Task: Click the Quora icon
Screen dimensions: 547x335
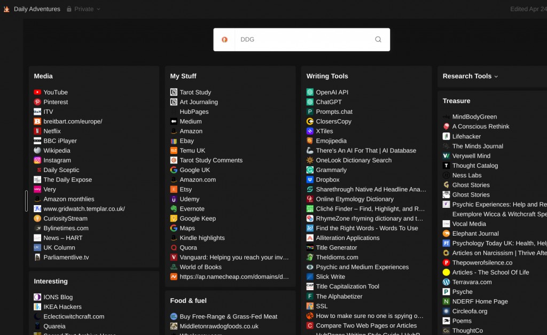Action: (x=174, y=247)
